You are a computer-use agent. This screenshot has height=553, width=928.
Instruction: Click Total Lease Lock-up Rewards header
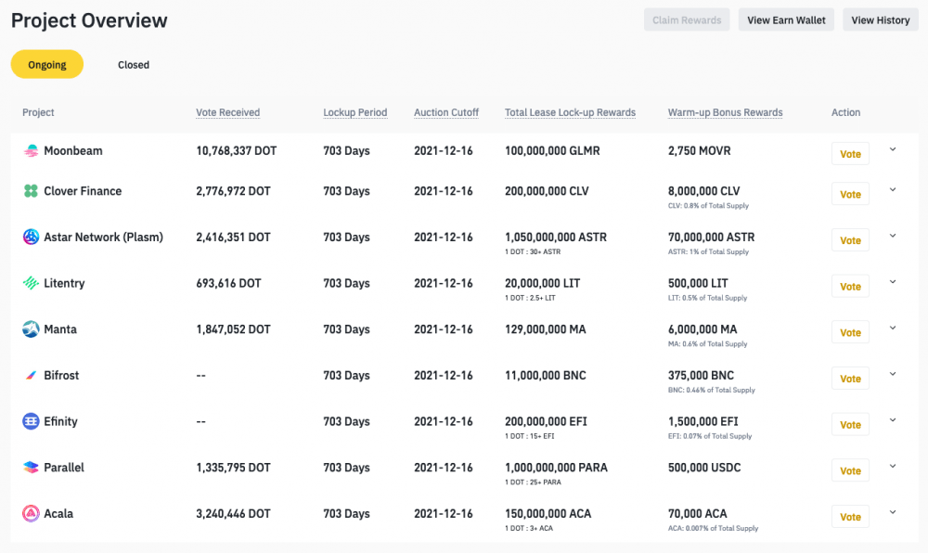(570, 112)
